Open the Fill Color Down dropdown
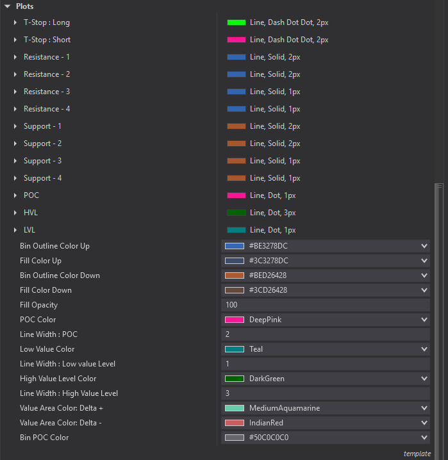This screenshot has width=448, height=460. pos(423,290)
